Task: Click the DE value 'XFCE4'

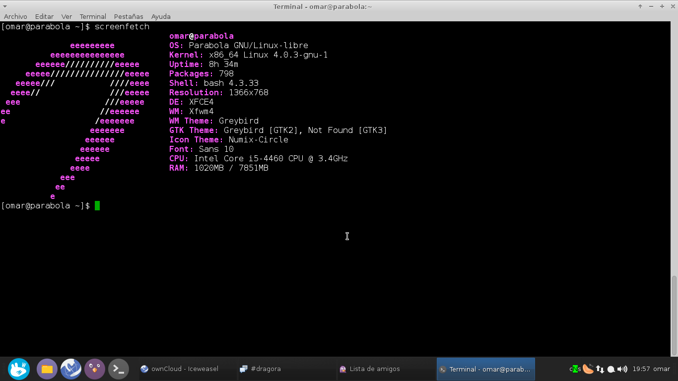Action: tap(202, 102)
